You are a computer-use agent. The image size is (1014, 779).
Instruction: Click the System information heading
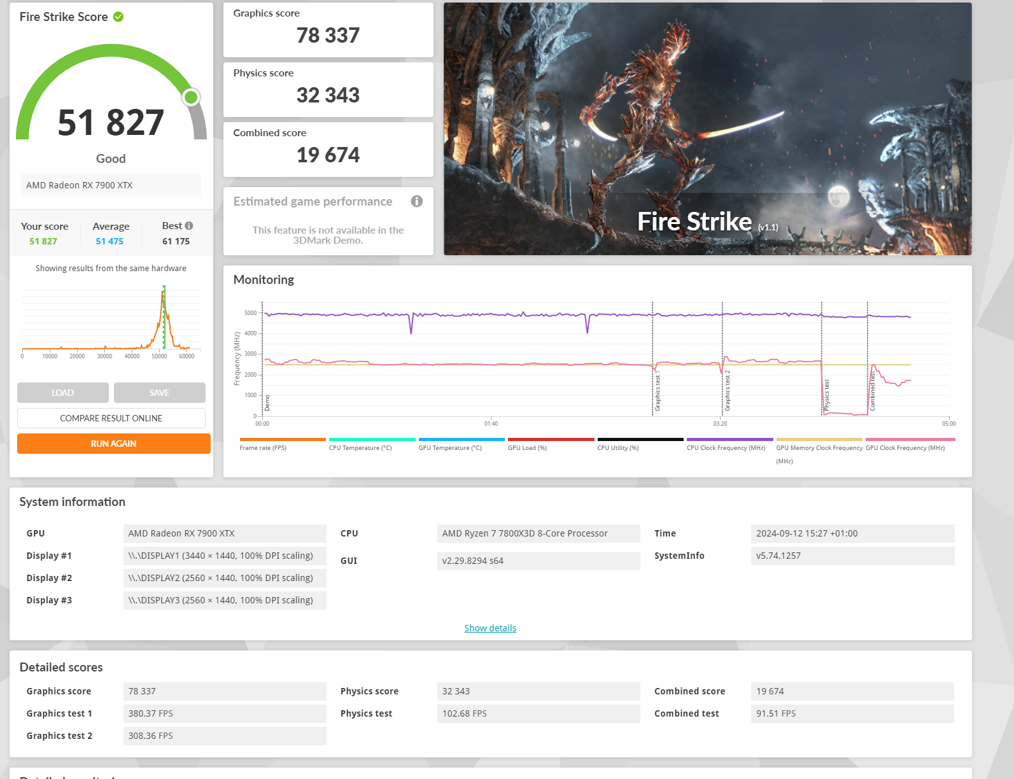(x=73, y=502)
